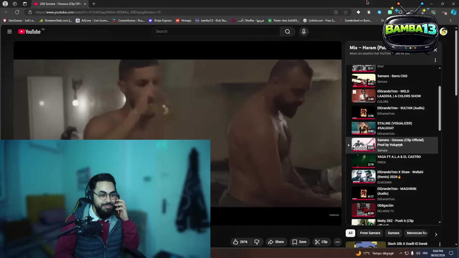The image size is (459, 258).
Task: Click the playlist scrollbar thumb
Action: (x=440, y=109)
